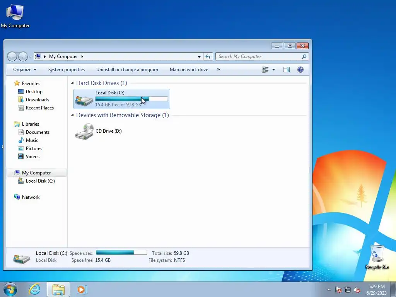Click the Libraries folder icon in sidebar

point(17,124)
